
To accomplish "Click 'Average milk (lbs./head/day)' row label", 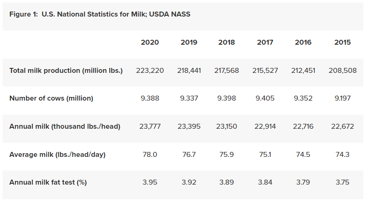I will [x=58, y=154].
